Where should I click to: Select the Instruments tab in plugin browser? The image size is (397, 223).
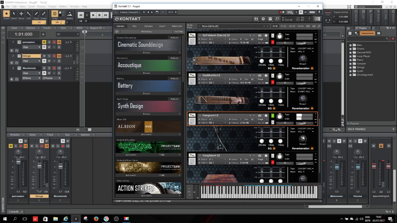click(x=367, y=33)
